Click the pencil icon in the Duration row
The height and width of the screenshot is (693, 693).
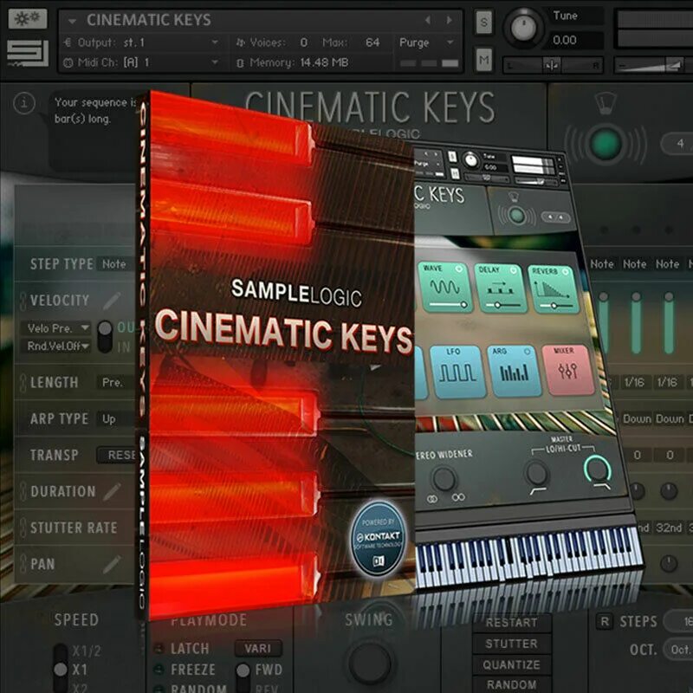click(112, 491)
